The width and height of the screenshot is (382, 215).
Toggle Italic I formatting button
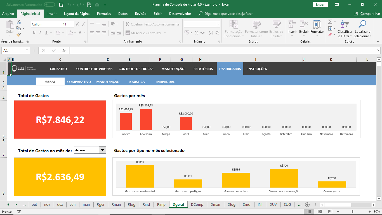point(40,33)
